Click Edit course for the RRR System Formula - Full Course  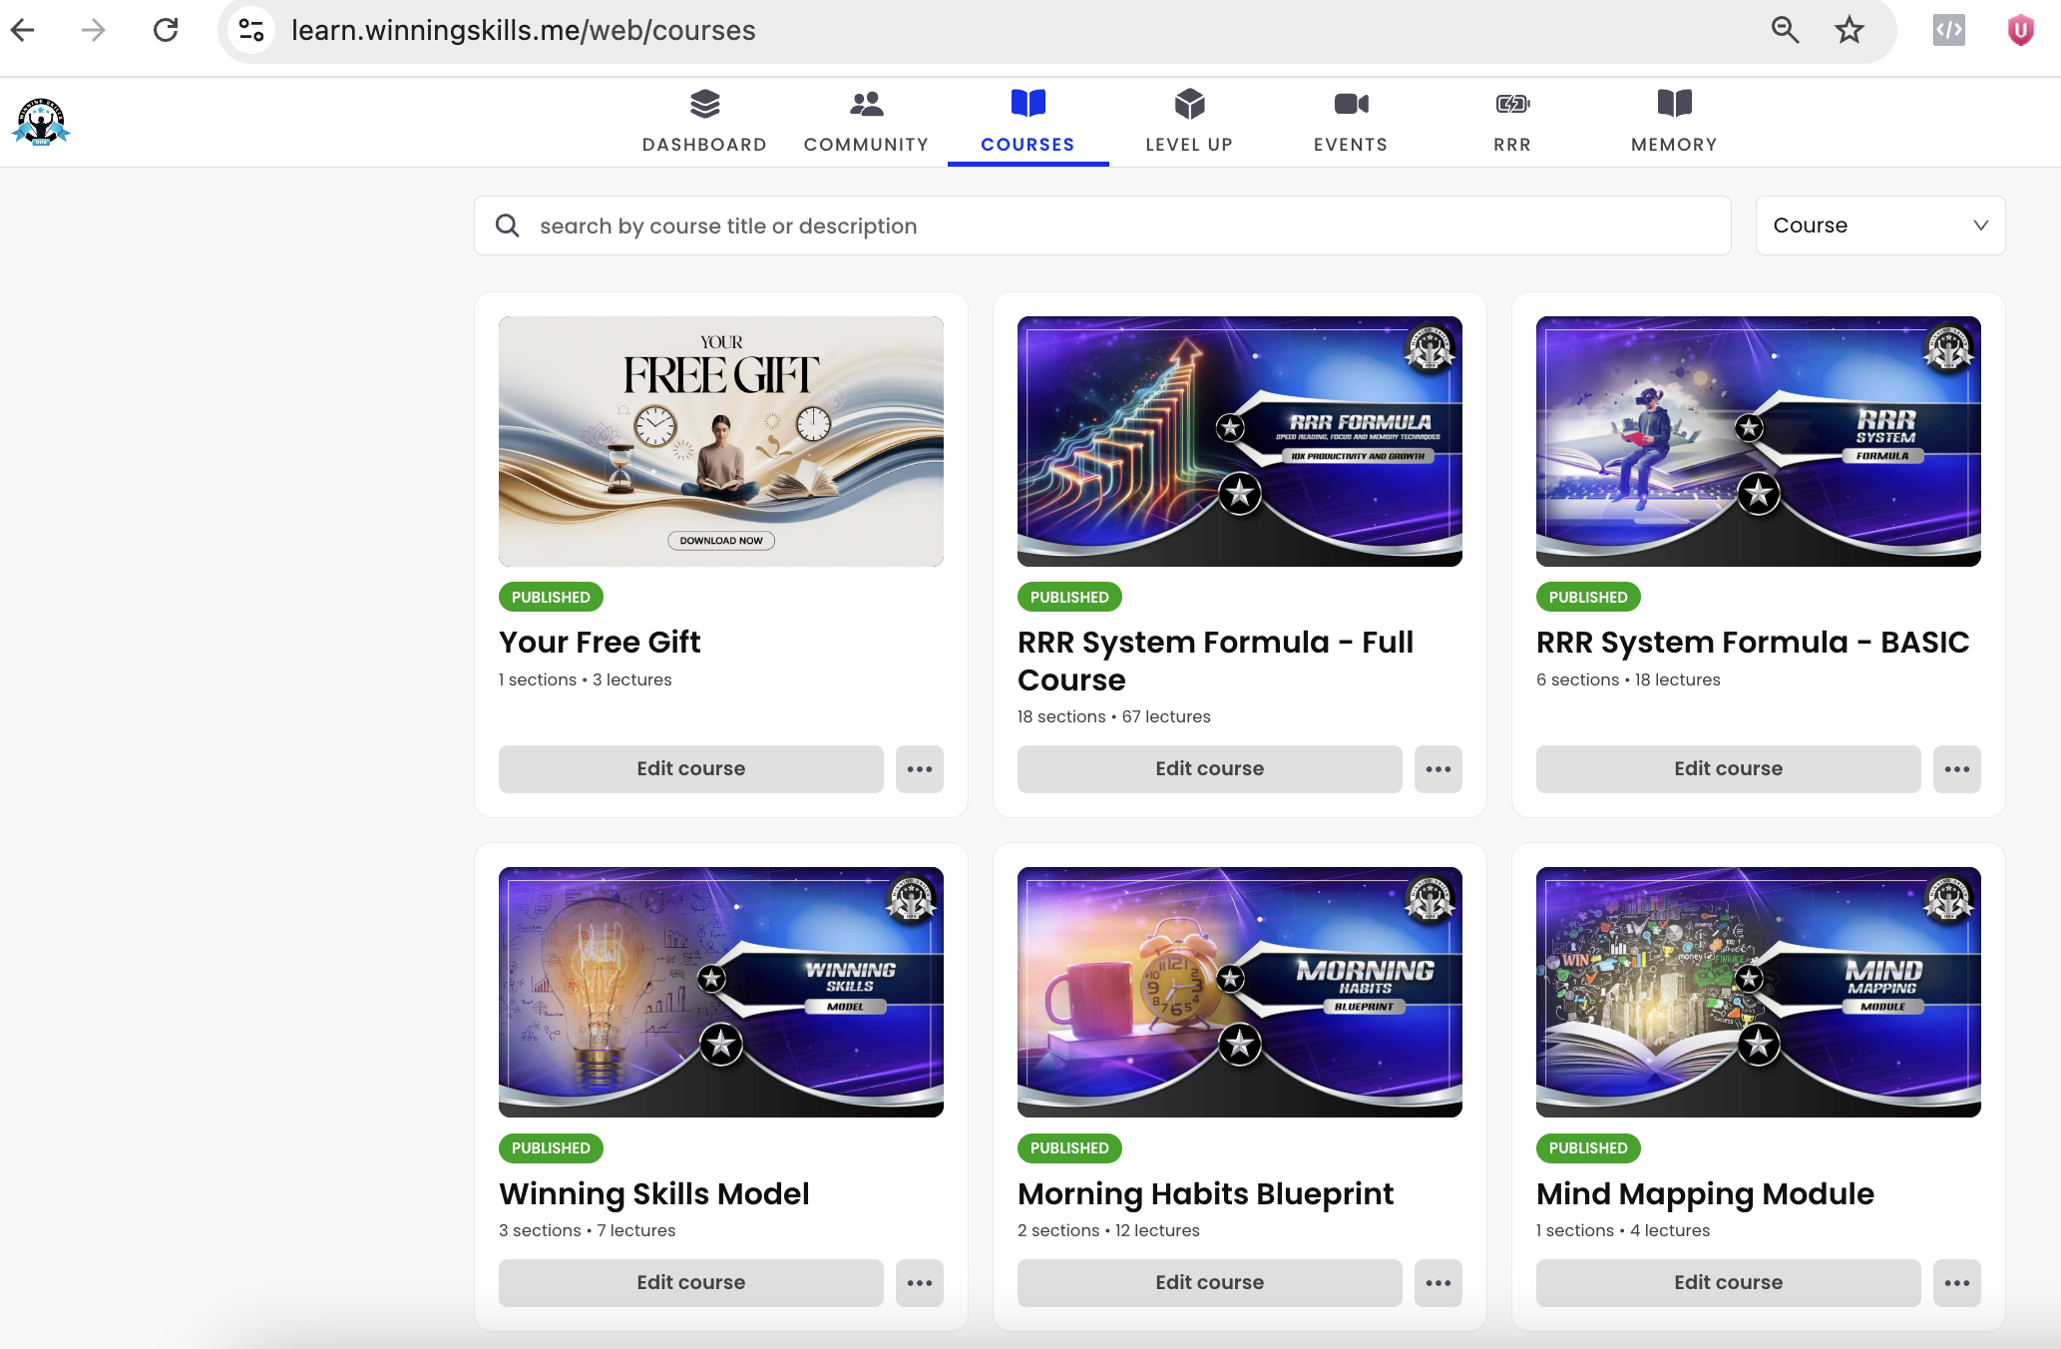coord(1209,769)
